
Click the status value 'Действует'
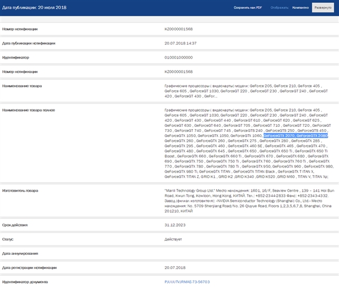coord(173,239)
